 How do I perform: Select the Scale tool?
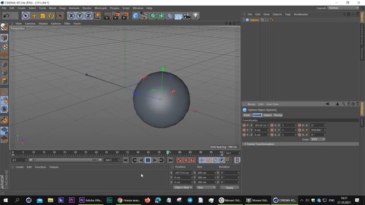pos(43,16)
